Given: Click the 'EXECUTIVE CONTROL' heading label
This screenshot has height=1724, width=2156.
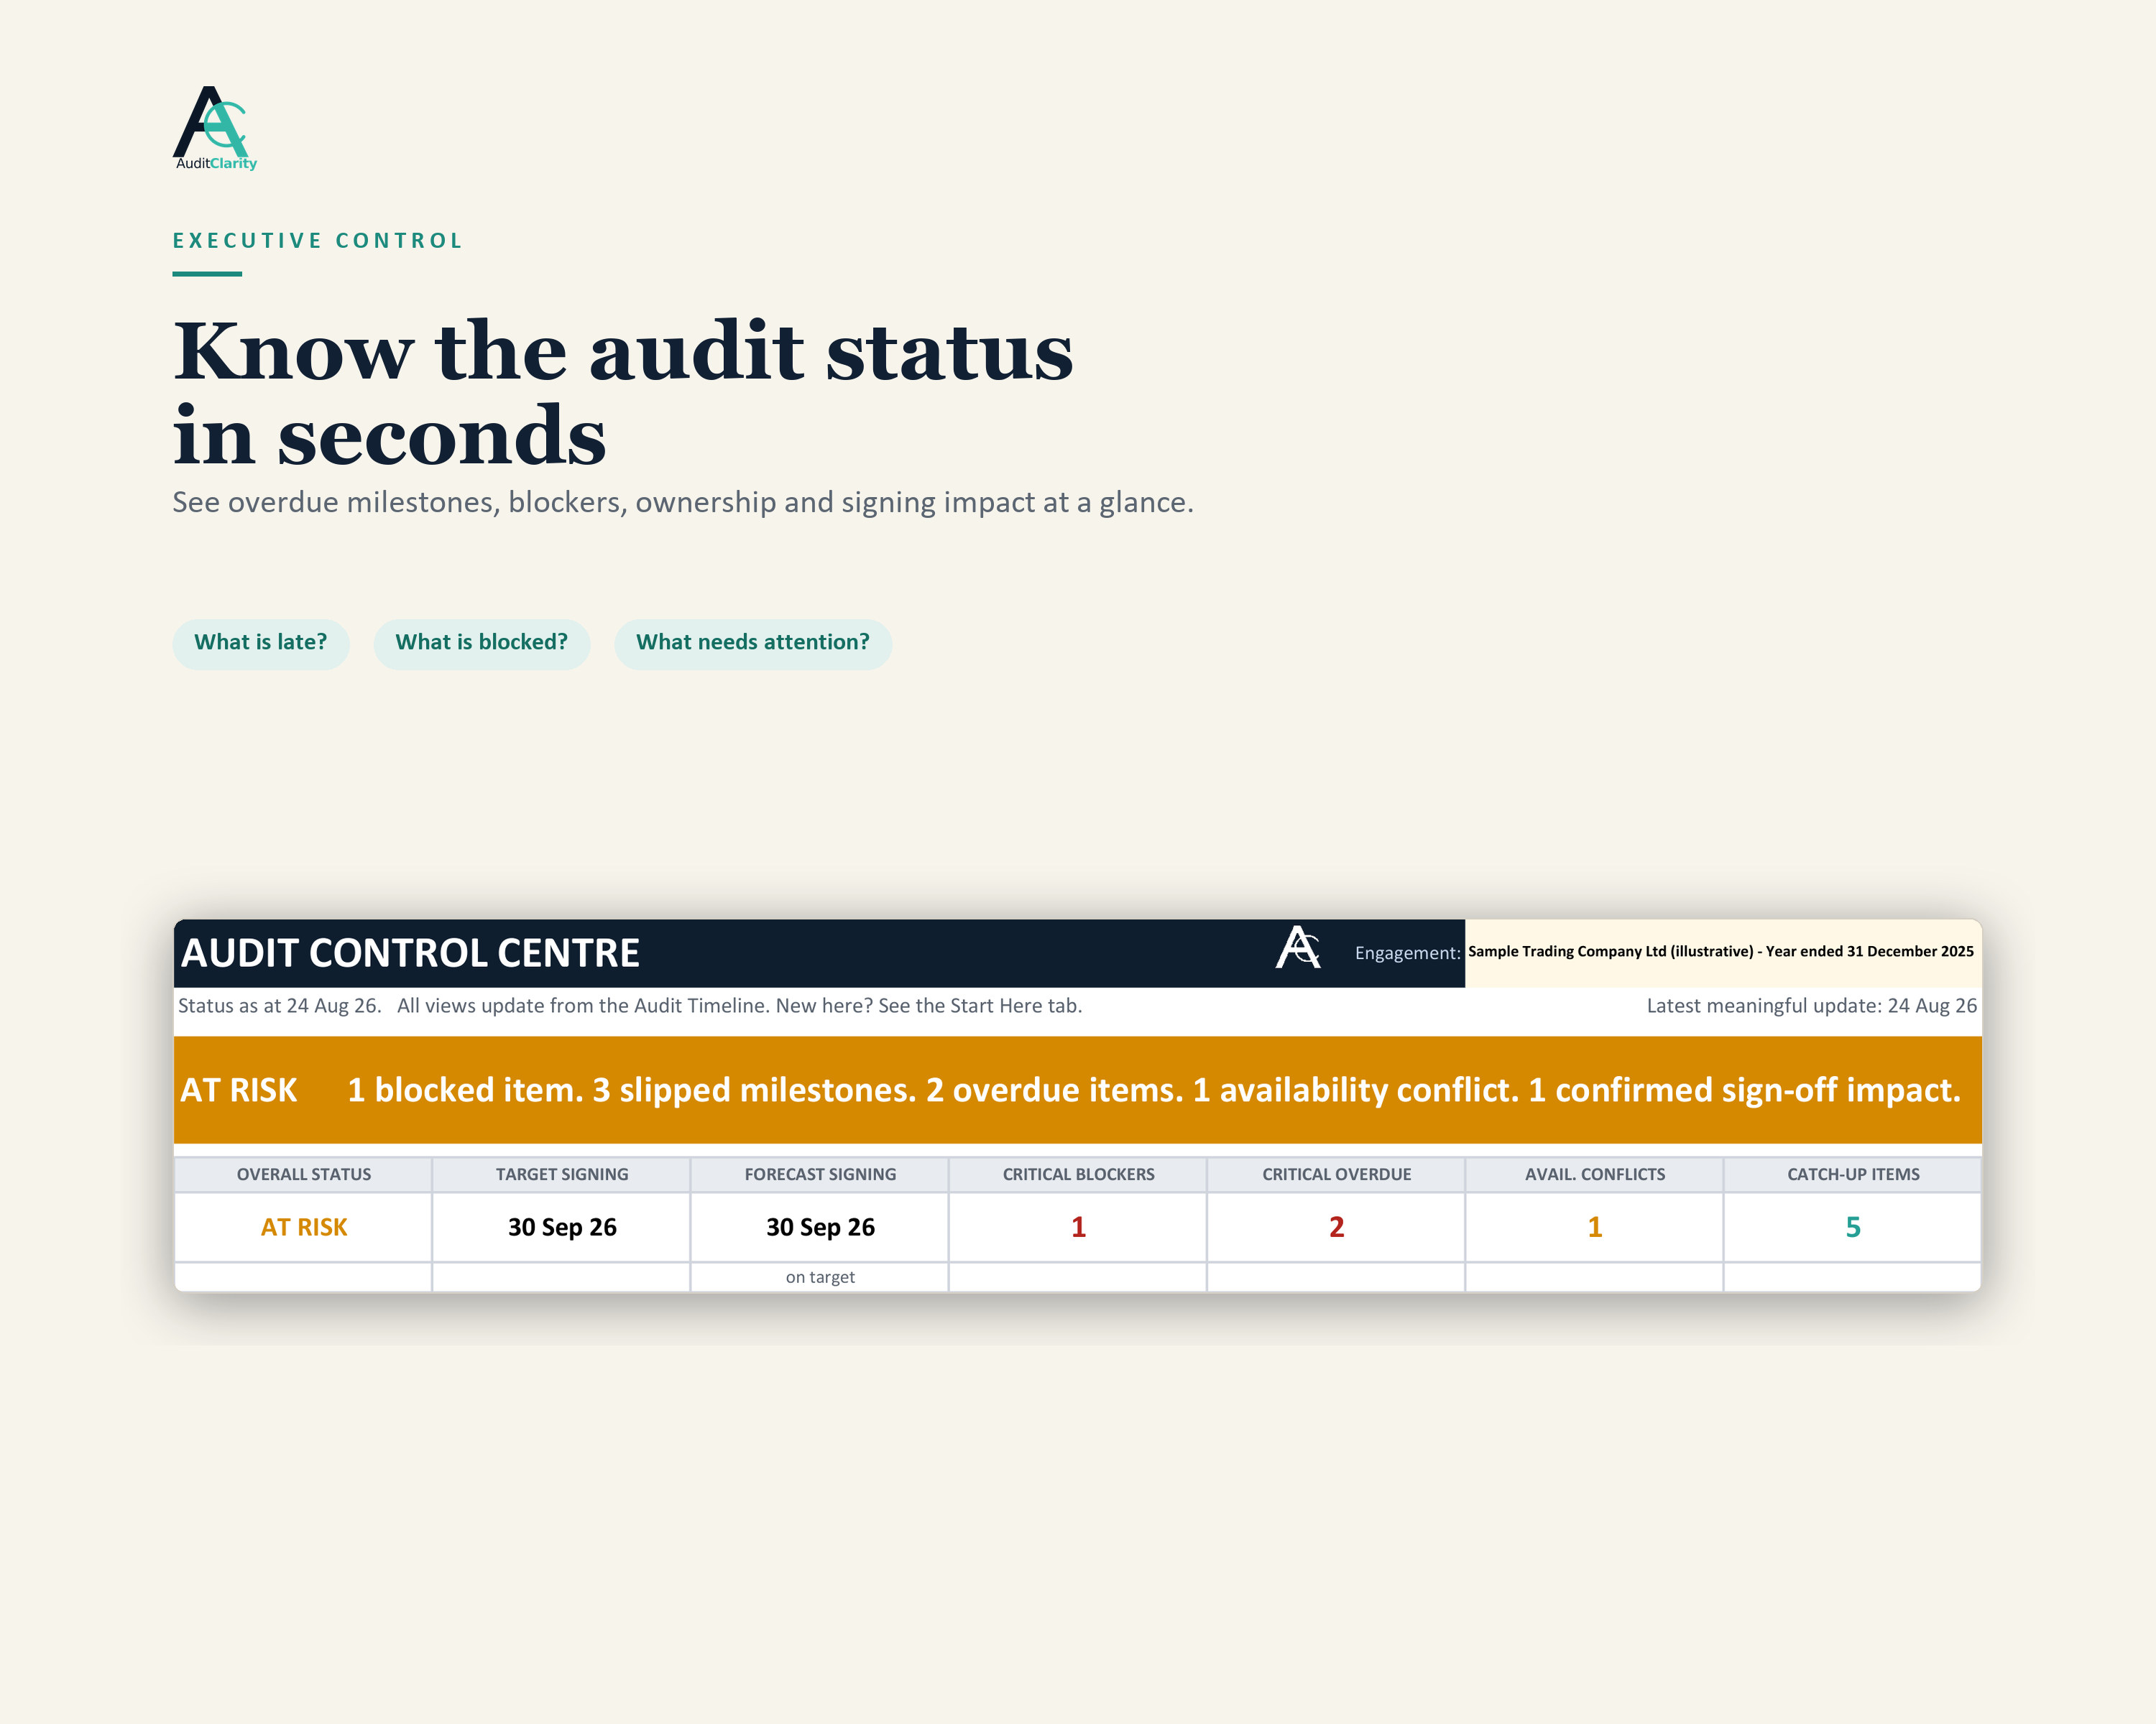Looking at the screenshot, I should 318,241.
